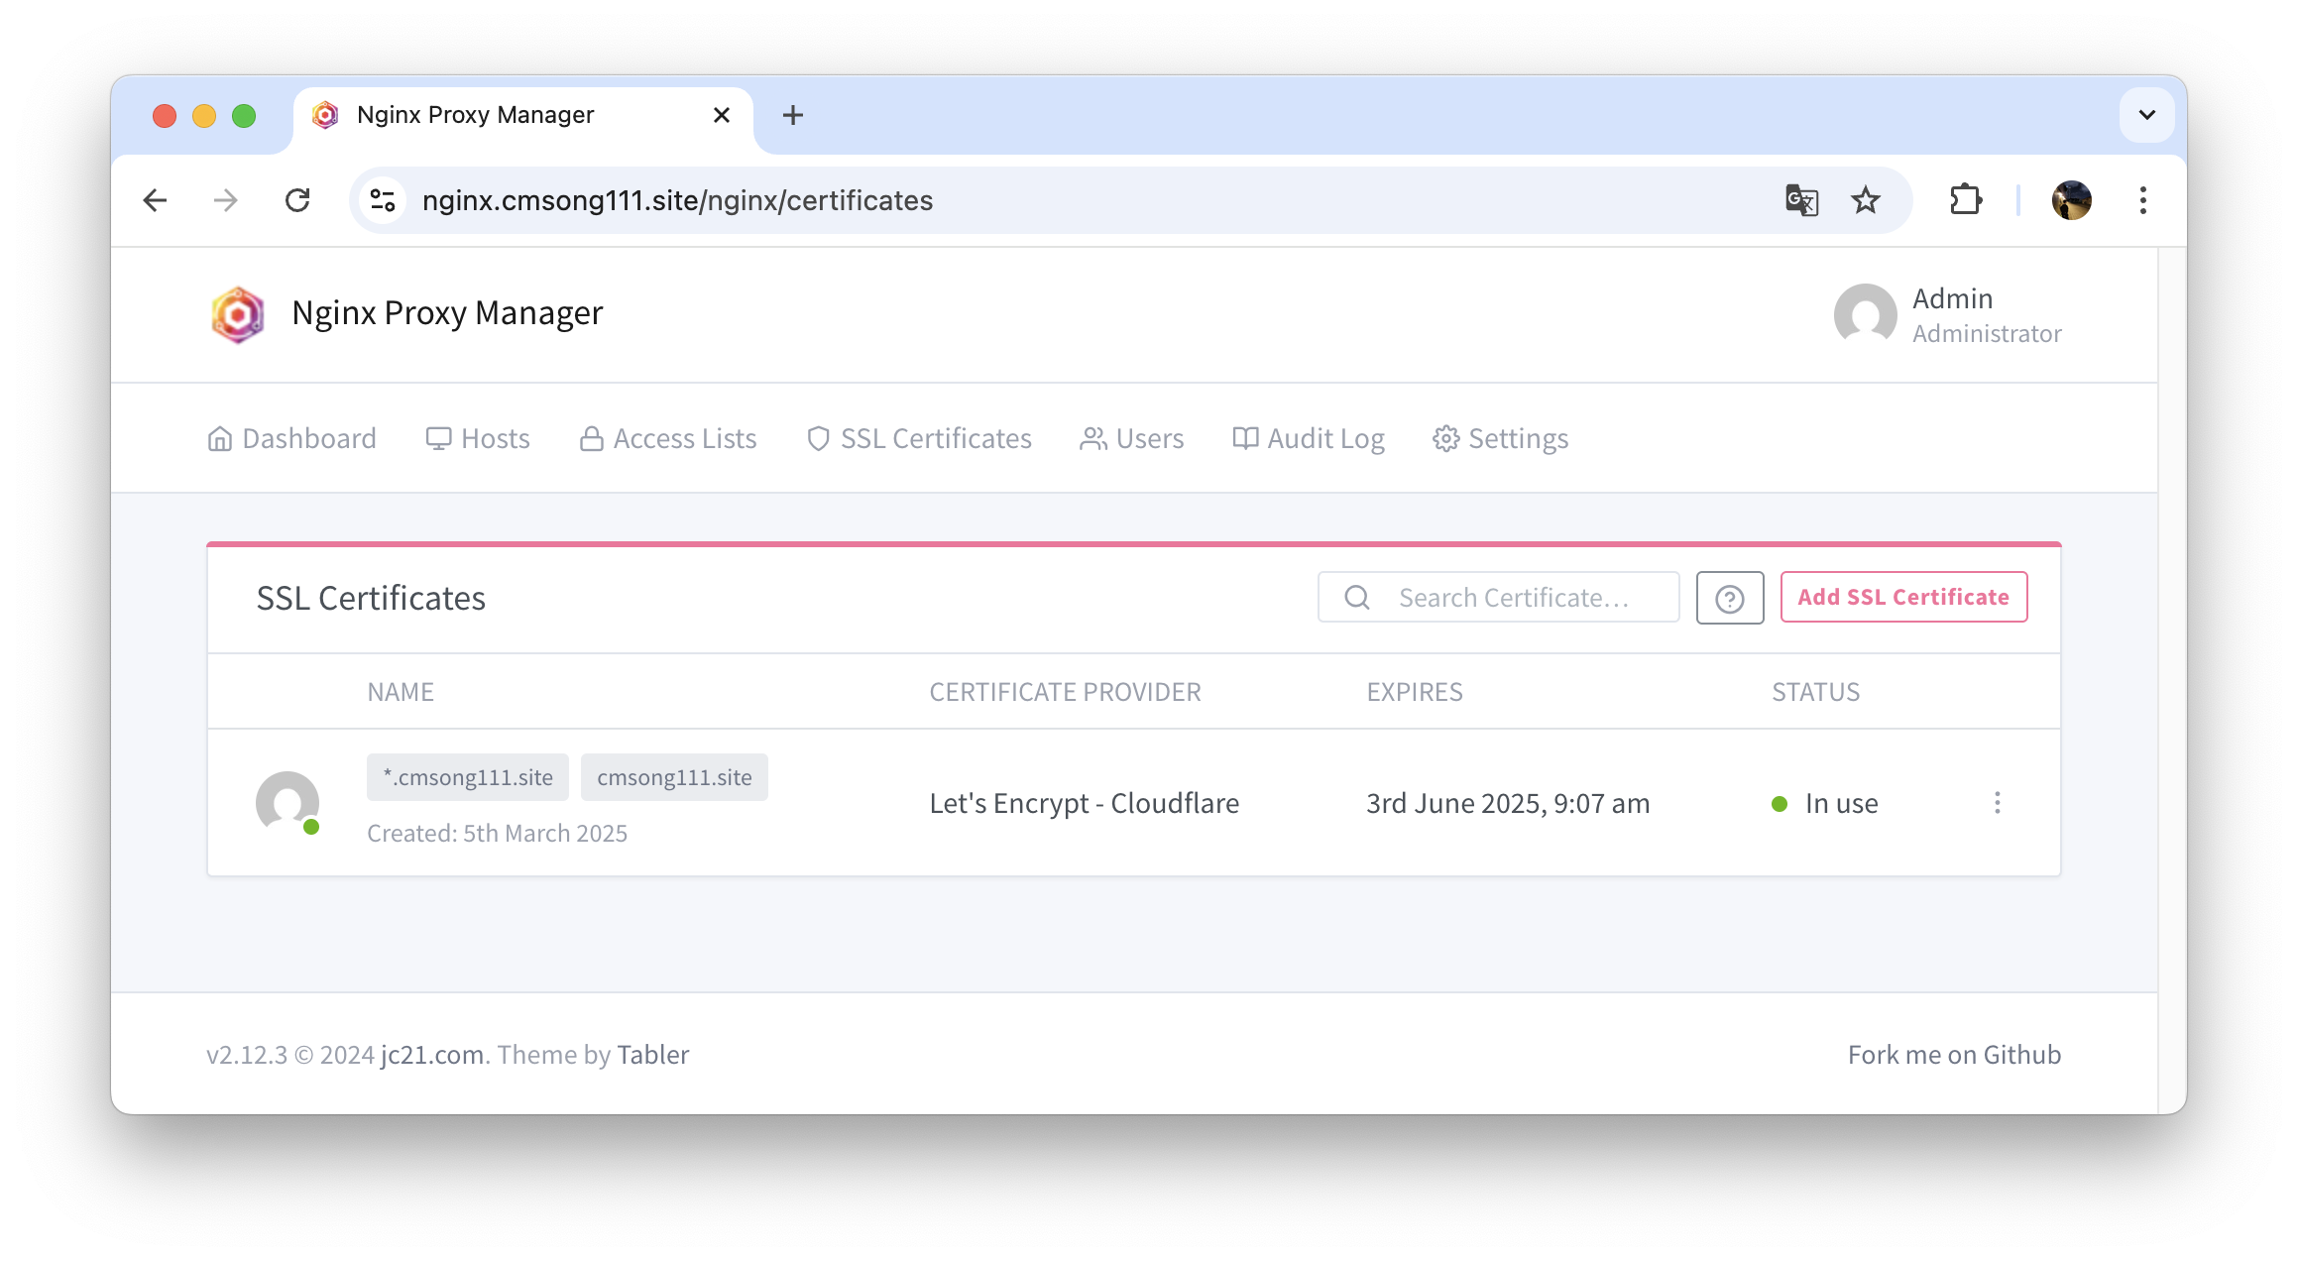This screenshot has height=1261, width=2298.
Task: Focus the Search Certificate input field
Action: click(x=1513, y=598)
